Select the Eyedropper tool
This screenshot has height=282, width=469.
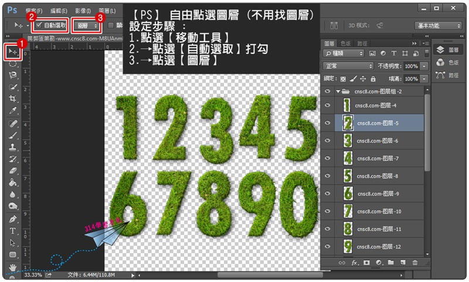pos(12,111)
